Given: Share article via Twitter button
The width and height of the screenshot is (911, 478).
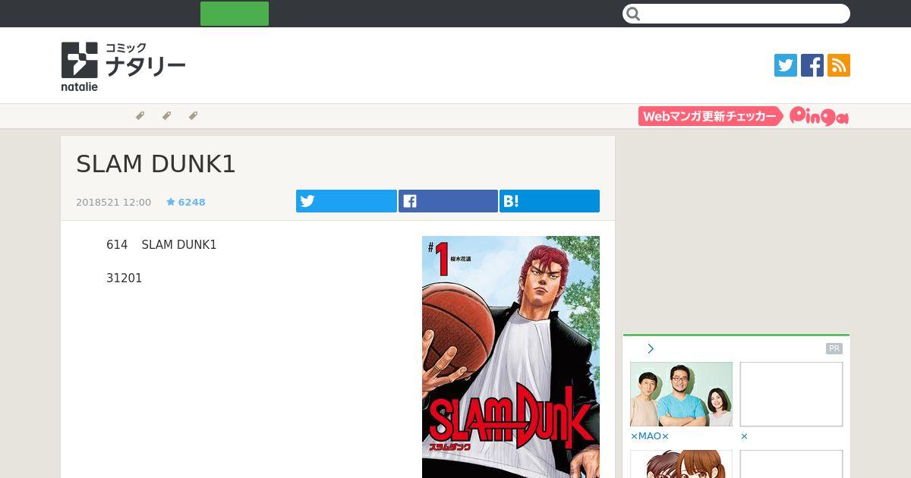Looking at the screenshot, I should pyautogui.click(x=346, y=201).
